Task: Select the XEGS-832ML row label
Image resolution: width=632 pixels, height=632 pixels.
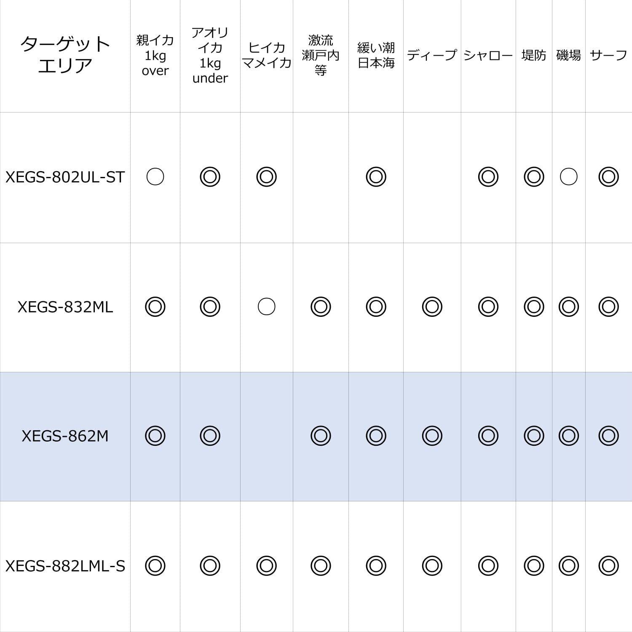Action: click(x=65, y=307)
